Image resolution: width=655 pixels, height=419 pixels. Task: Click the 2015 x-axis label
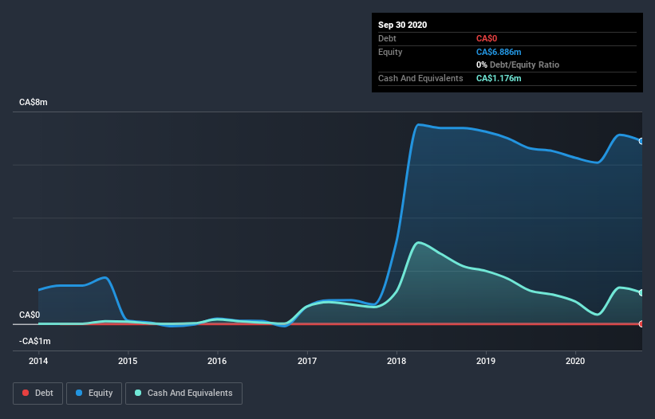[x=128, y=361]
